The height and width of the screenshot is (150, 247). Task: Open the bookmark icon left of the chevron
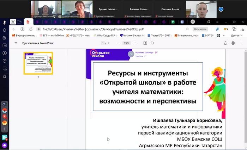coord(218,35)
